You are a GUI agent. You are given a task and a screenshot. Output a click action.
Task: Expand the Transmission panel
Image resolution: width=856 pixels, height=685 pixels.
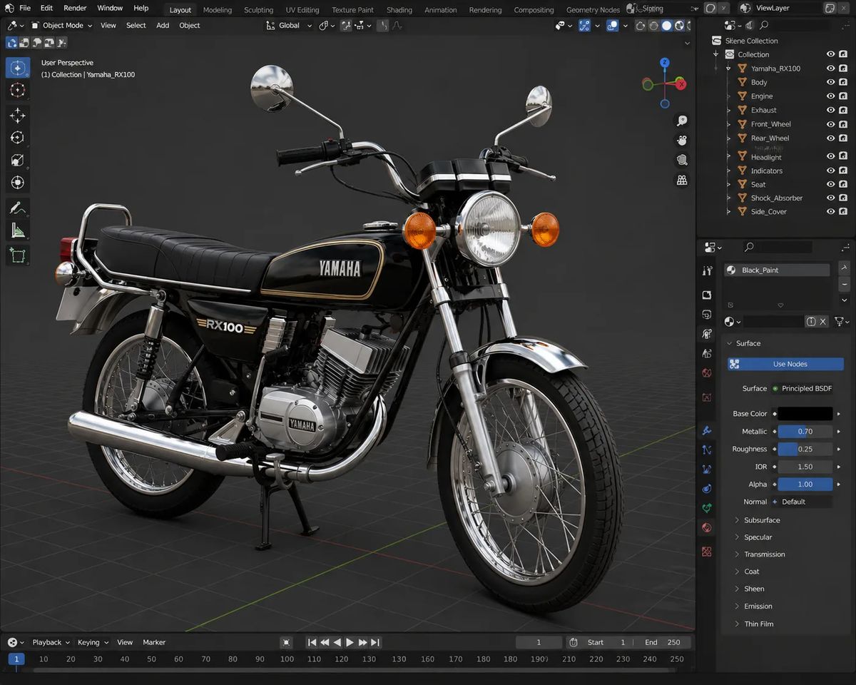[x=764, y=554]
